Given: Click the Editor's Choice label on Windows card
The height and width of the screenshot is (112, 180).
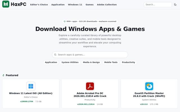Looking at the screenshot, I should click(31, 97).
